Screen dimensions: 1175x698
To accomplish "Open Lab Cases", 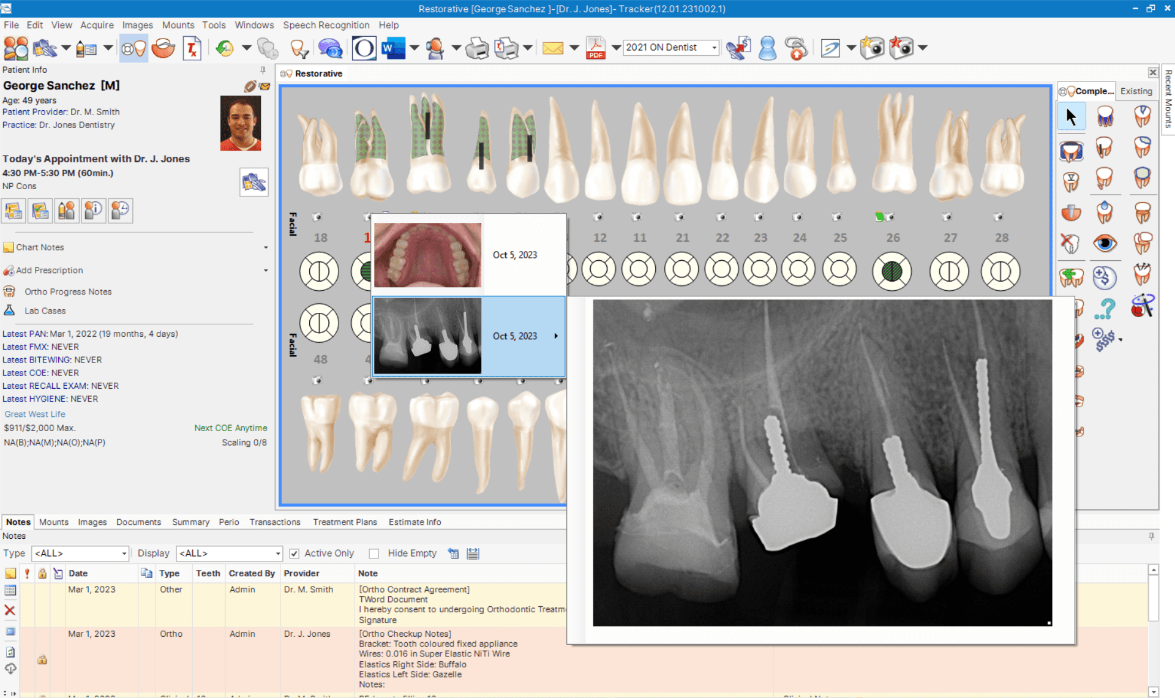I will 45,310.
